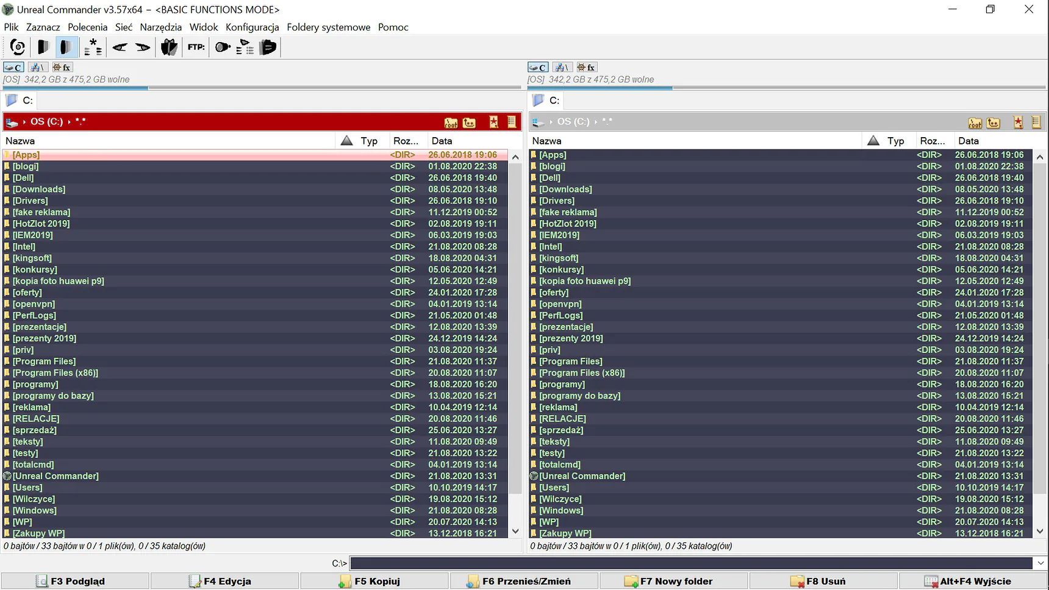Click the gift box icon in the toolbar
Viewport: 1049px width, 590px height.
pyautogui.click(x=169, y=47)
